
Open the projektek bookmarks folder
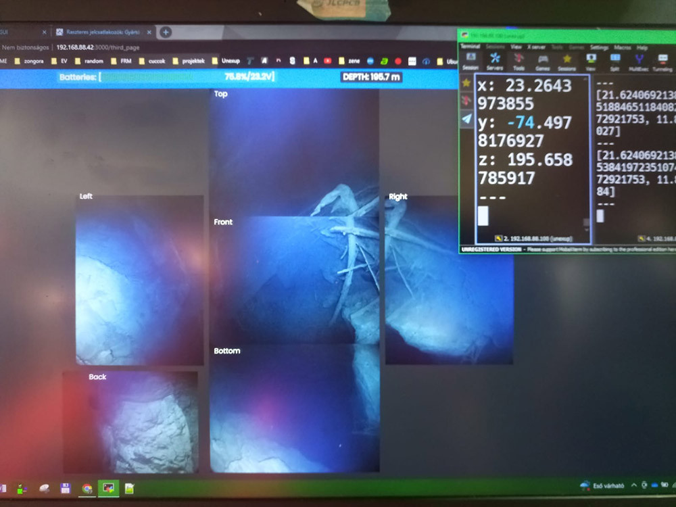(193, 61)
